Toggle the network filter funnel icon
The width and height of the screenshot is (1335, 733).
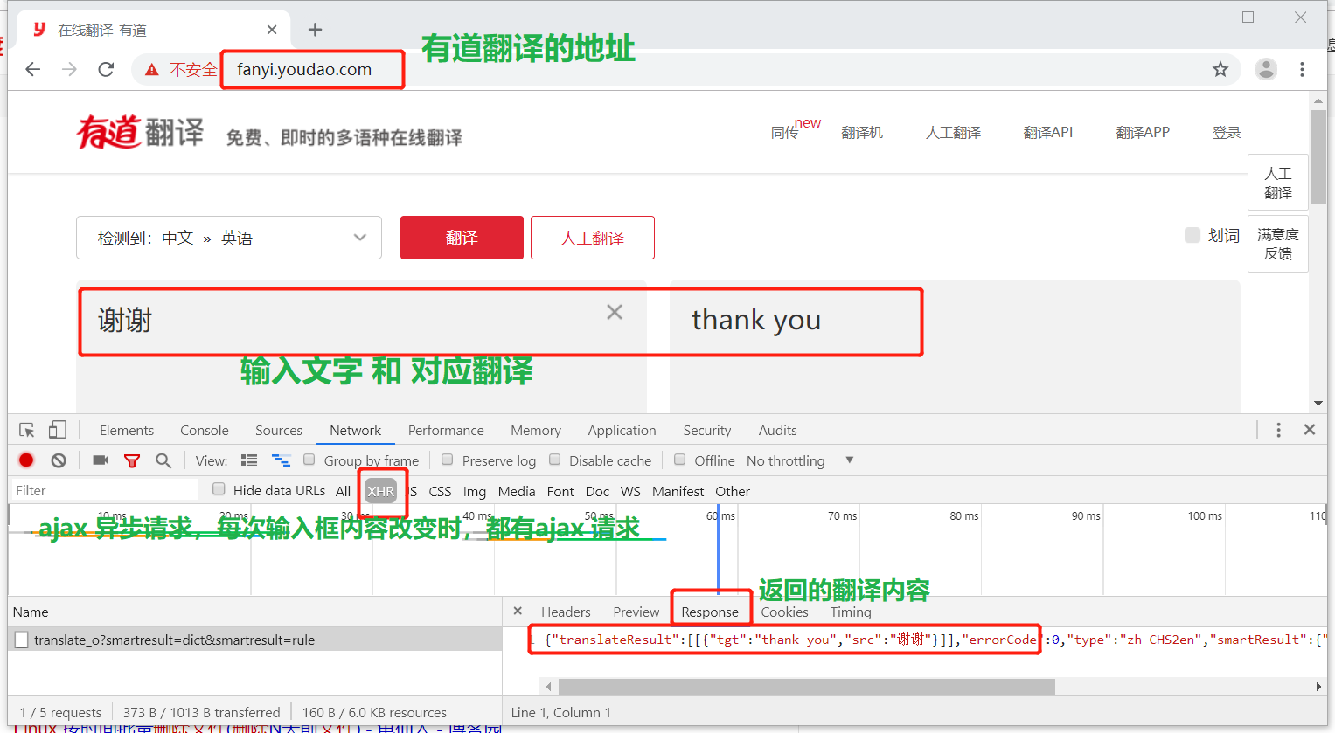[x=132, y=460]
